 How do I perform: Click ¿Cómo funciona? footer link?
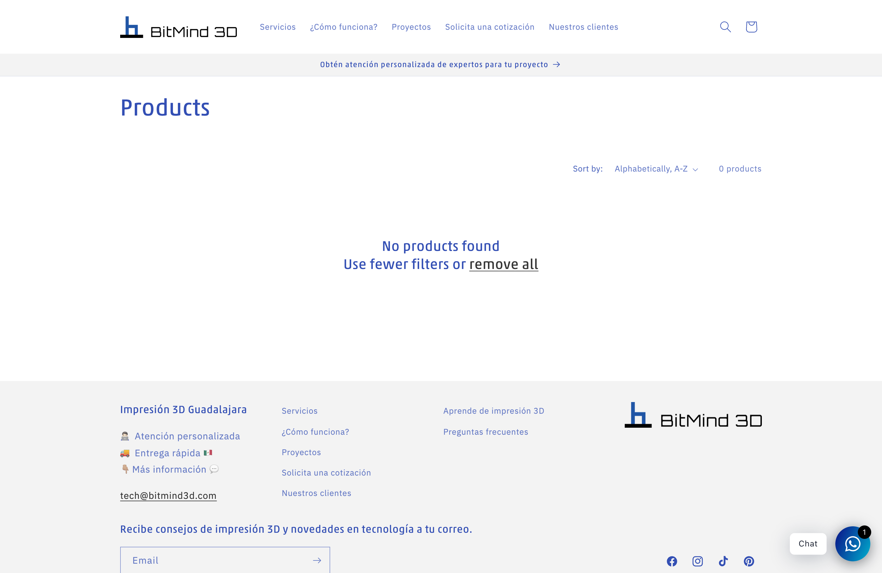click(315, 432)
